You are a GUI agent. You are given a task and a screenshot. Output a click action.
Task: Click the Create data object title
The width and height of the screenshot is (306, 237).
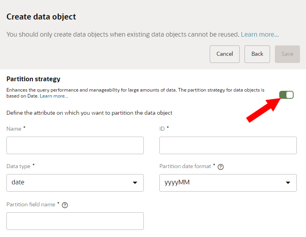click(41, 17)
